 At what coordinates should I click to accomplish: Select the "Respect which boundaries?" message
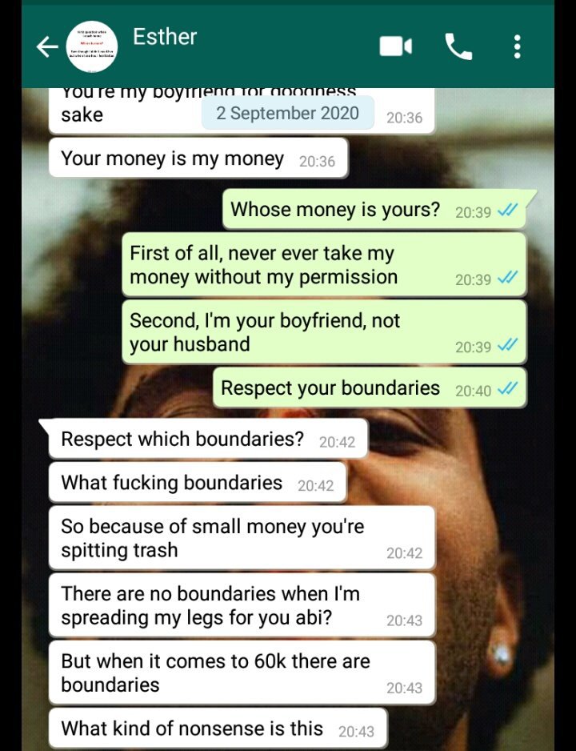208,439
